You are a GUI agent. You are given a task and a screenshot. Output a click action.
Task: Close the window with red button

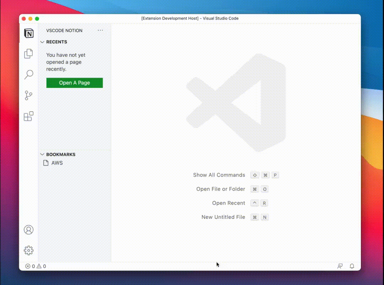coord(24,18)
